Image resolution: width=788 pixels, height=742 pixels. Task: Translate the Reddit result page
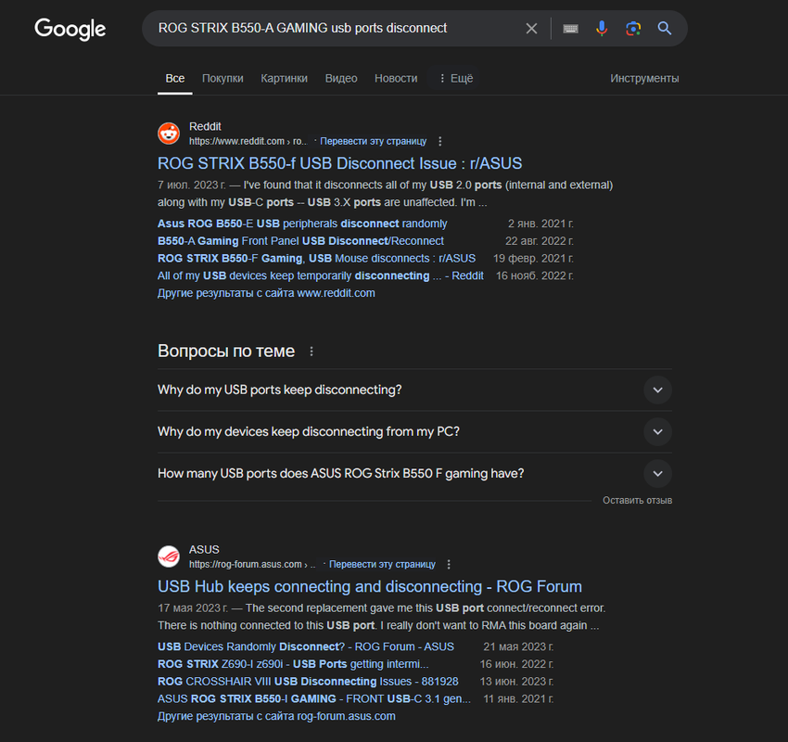(373, 141)
